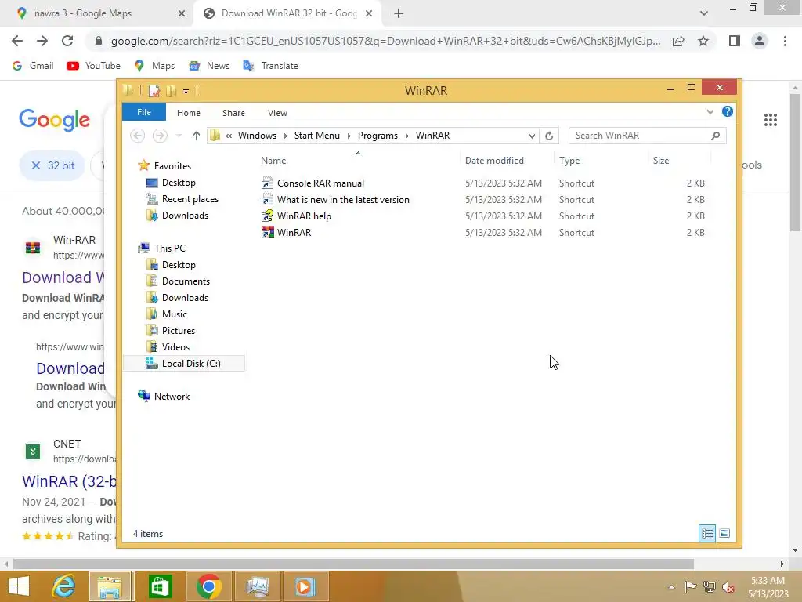
Task: Open the Share ribbon tab
Action: (233, 113)
